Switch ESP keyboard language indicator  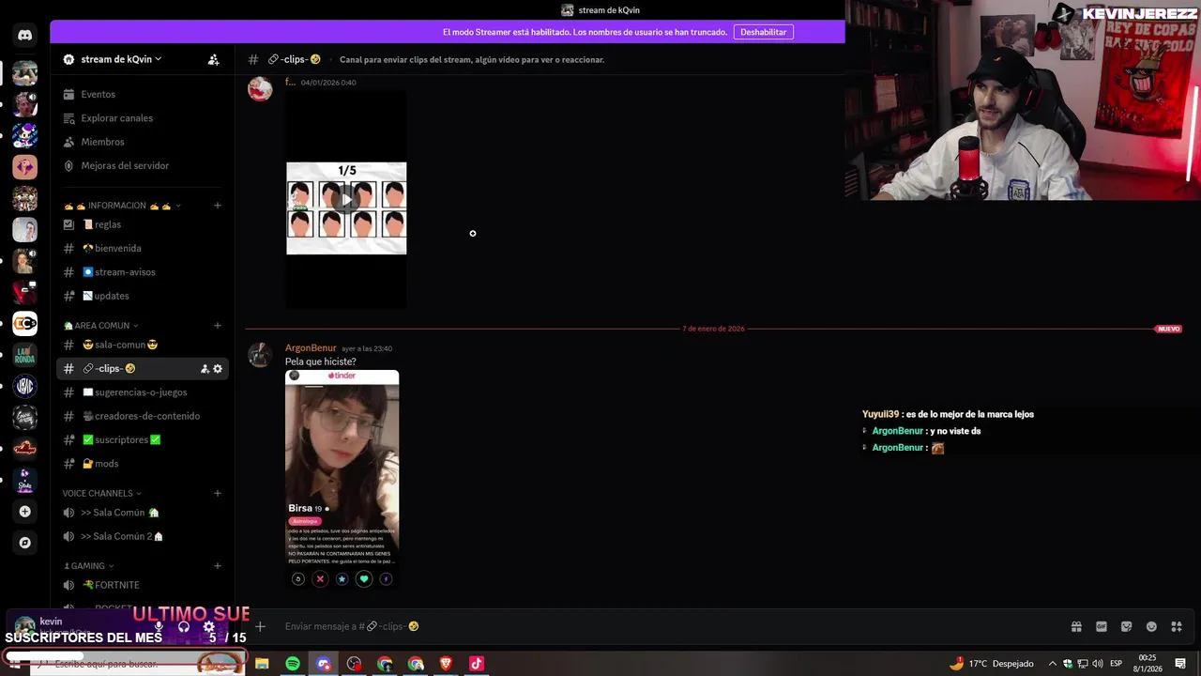point(1117,664)
